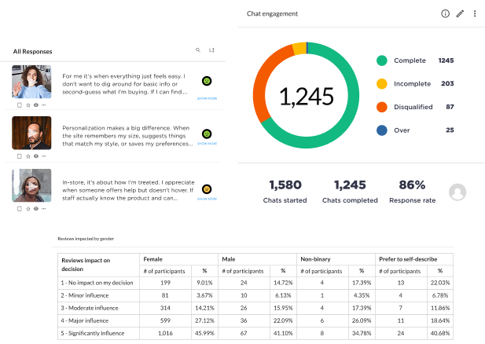Image resolution: width=485 pixels, height=344 pixels.
Task: Click the orange Disqualified legend dot
Action: pyautogui.click(x=382, y=107)
